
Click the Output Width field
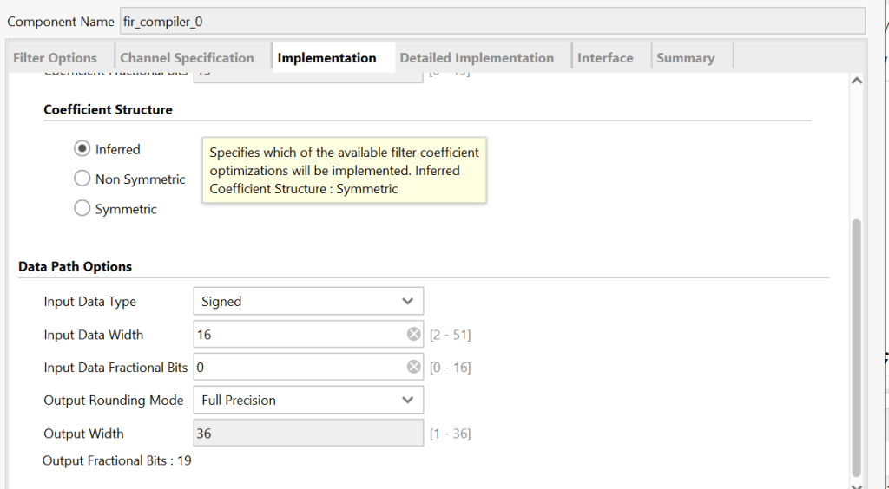pyautogui.click(x=307, y=434)
